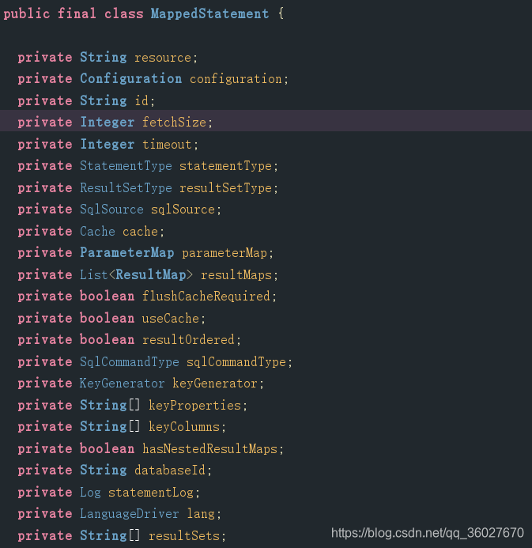
Task: Place cursor on sqlSource field name
Action: [183, 210]
